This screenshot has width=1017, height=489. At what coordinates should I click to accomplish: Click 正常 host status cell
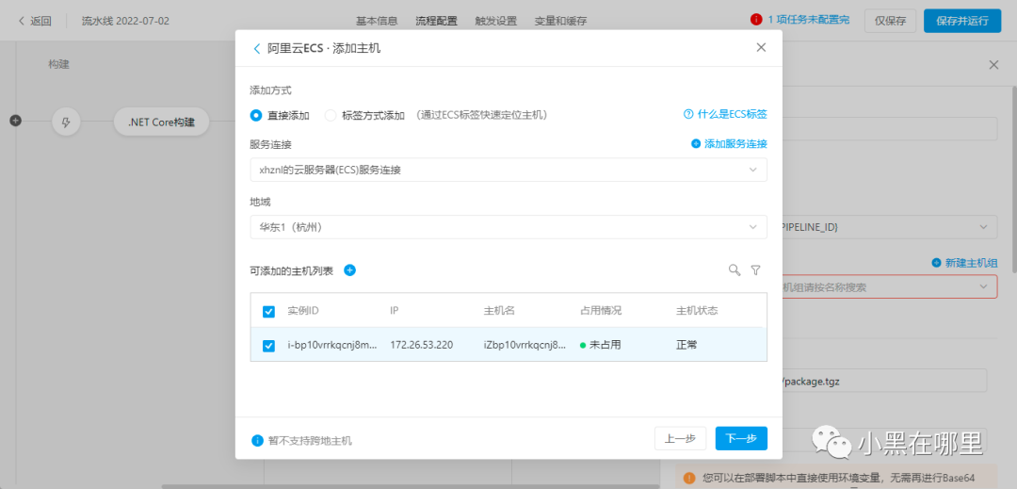686,345
